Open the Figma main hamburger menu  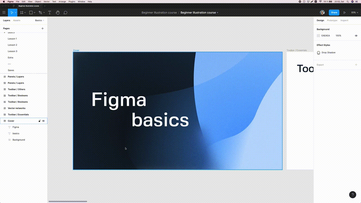(4, 12)
